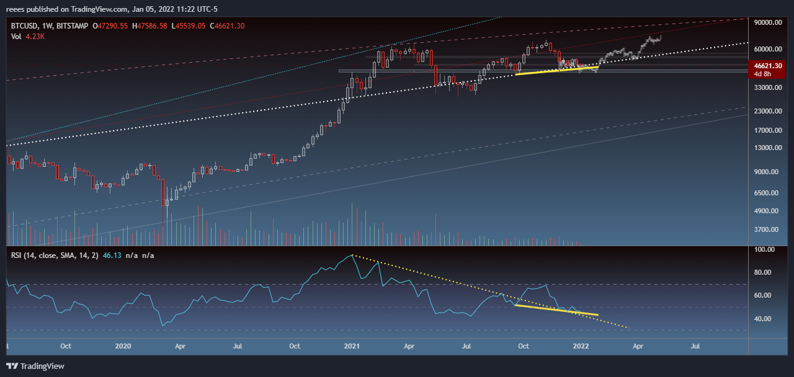The width and height of the screenshot is (794, 377).
Task: Click the TradingView logo at the bottom
Action: 35,366
